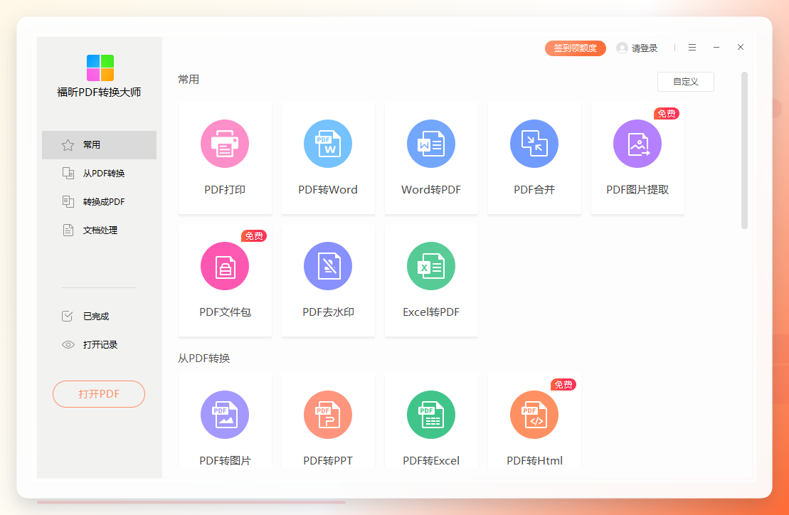Click the 自定义 button
Image resolution: width=789 pixels, height=515 pixels.
coord(686,82)
